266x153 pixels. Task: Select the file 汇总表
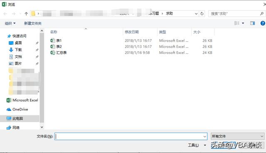pos(62,53)
